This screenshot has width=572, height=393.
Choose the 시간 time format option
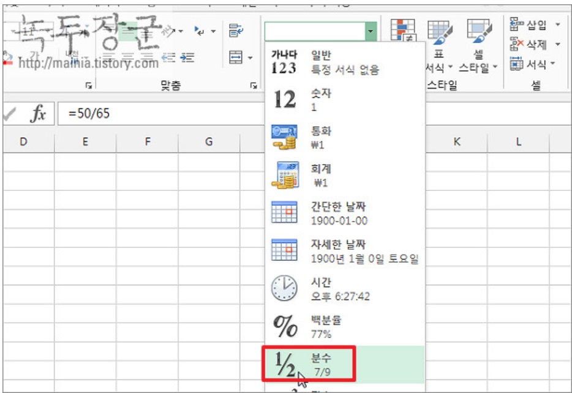pyautogui.click(x=345, y=289)
